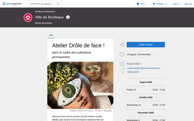
Task: Click Show all events link
Action: [44, 23]
